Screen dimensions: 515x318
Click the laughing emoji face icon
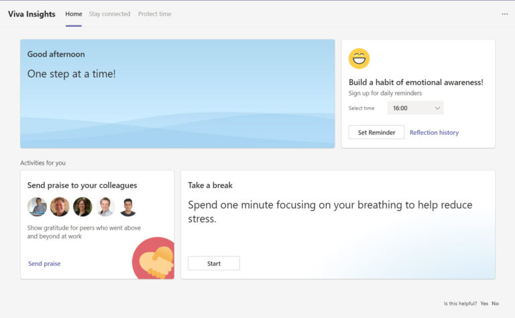[x=359, y=59]
